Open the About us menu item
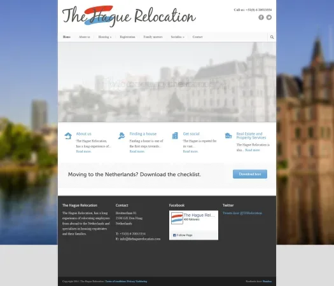The height and width of the screenshot is (286, 334). tap(85, 37)
